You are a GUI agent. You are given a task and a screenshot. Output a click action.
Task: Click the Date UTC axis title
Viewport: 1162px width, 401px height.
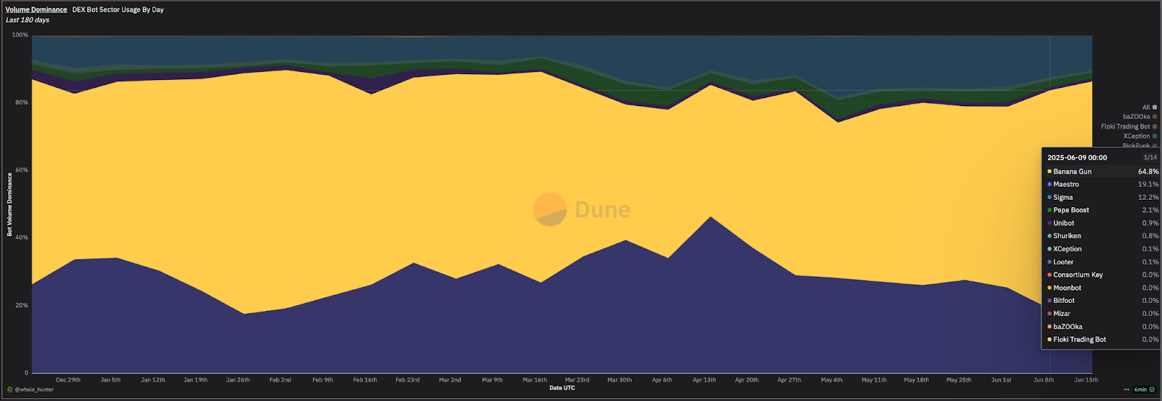point(562,388)
